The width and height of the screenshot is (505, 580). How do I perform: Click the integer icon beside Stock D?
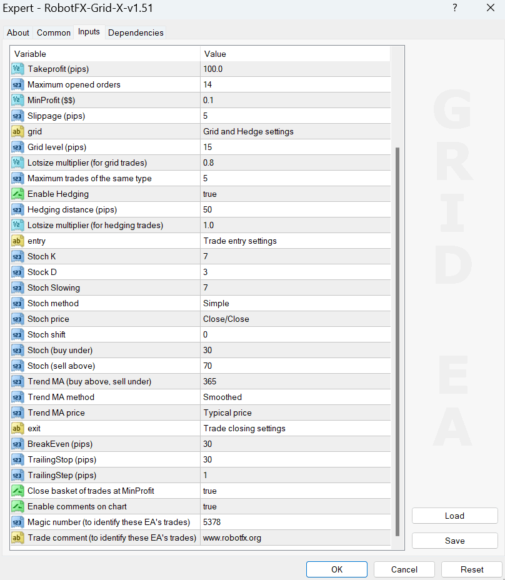click(x=17, y=272)
